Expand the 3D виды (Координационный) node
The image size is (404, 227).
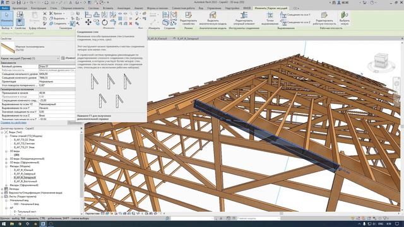click(x=6, y=159)
